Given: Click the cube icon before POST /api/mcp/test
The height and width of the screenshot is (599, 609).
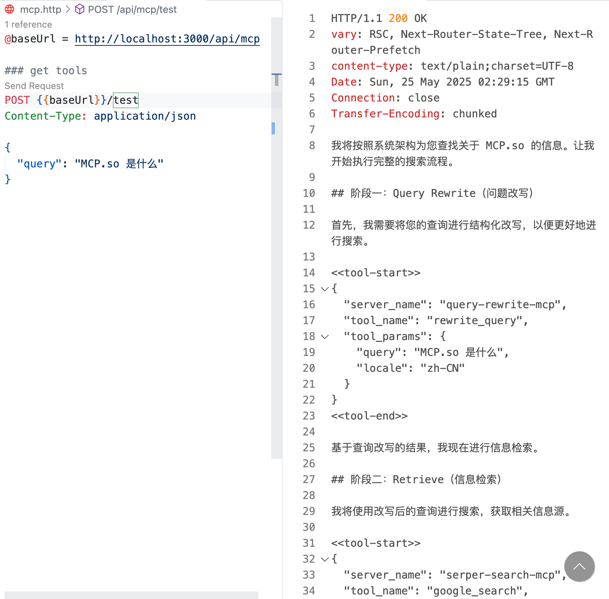Looking at the screenshot, I should tap(80, 9).
